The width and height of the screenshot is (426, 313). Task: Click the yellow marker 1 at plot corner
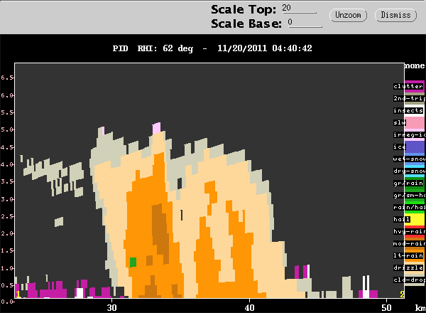(x=18, y=295)
